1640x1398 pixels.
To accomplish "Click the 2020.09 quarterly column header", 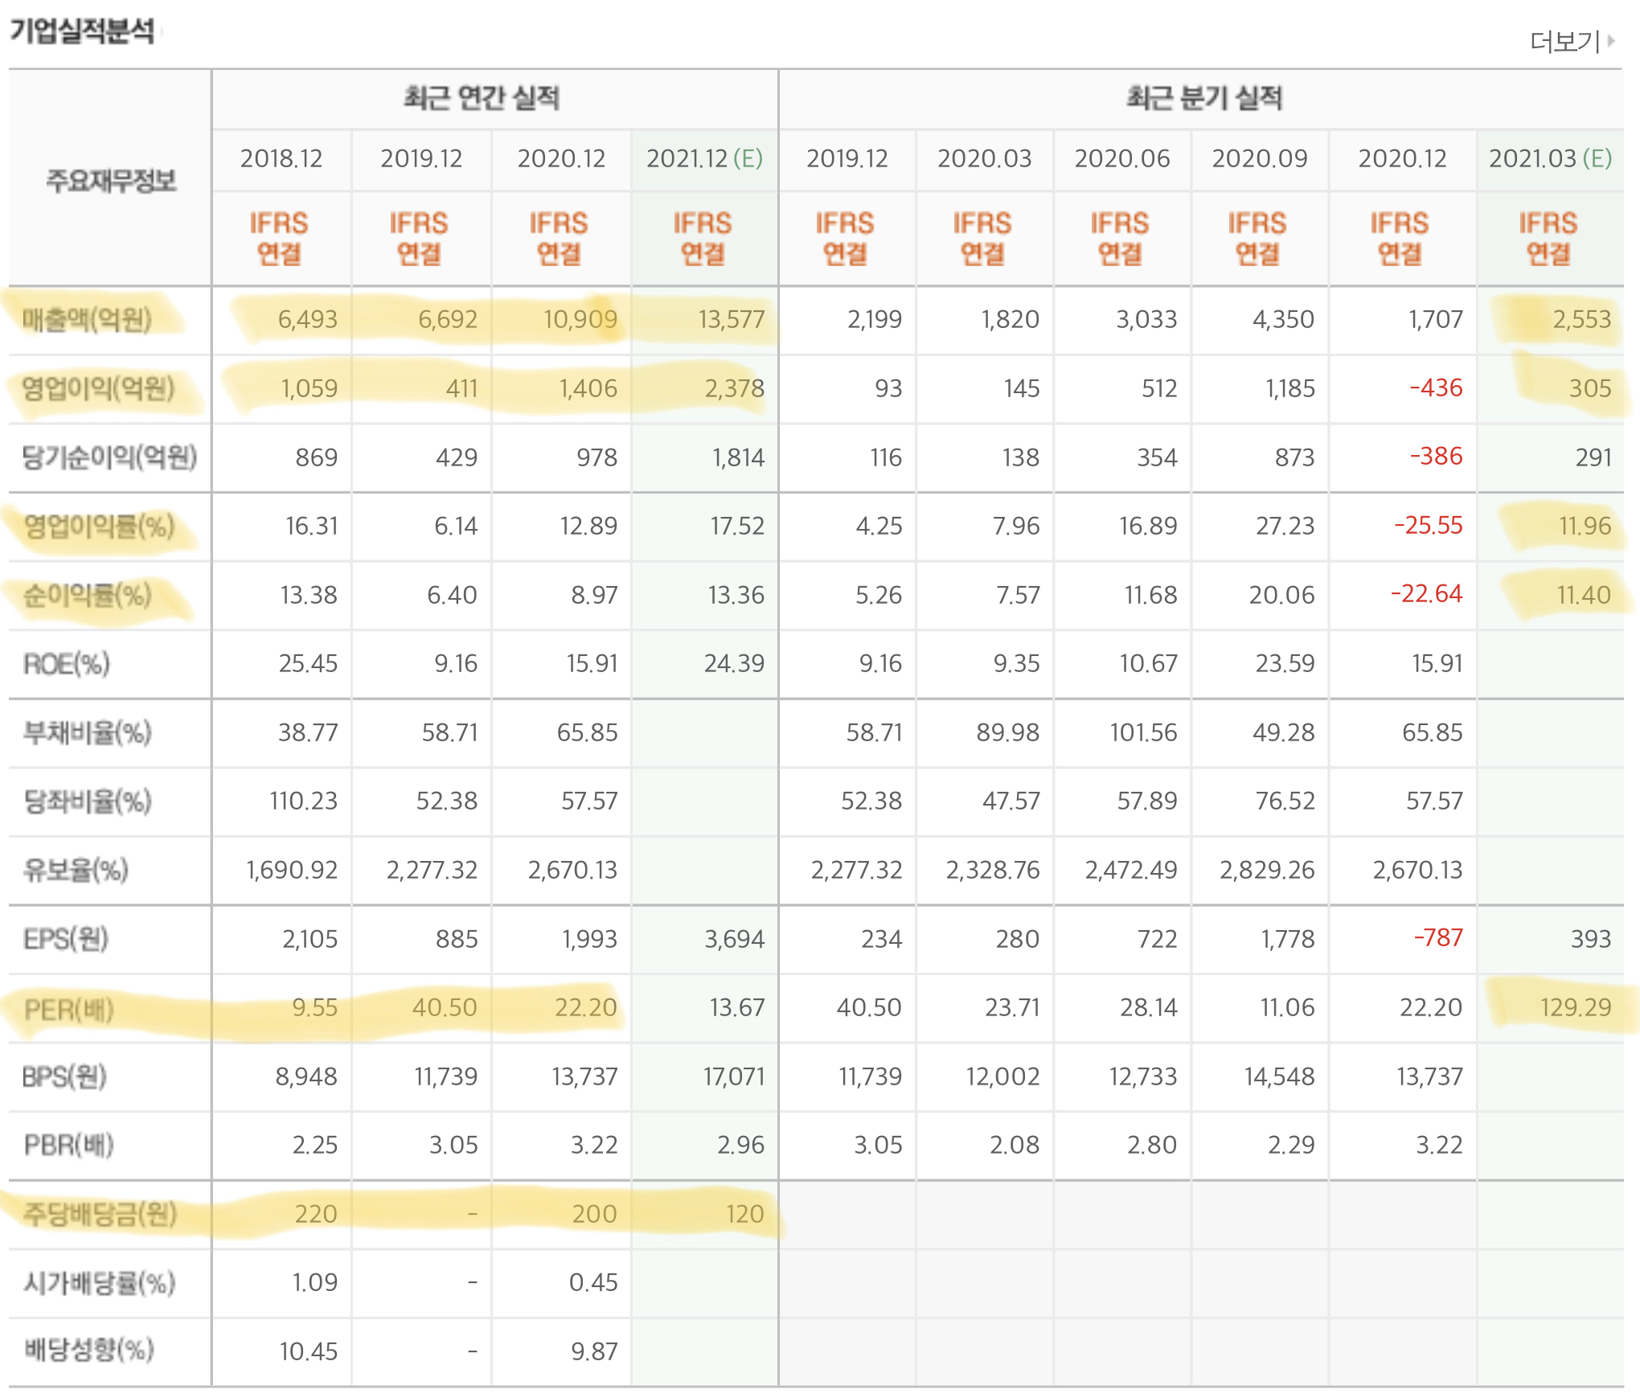I will coord(1259,158).
